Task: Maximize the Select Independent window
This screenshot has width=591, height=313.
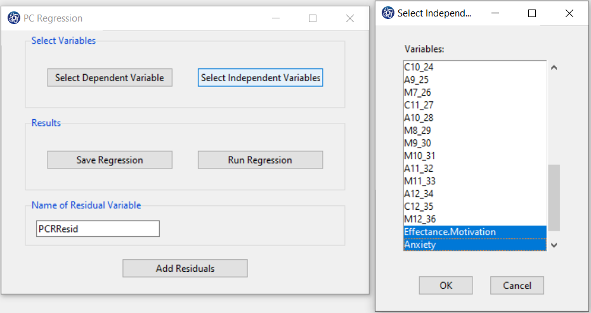Action: click(532, 13)
